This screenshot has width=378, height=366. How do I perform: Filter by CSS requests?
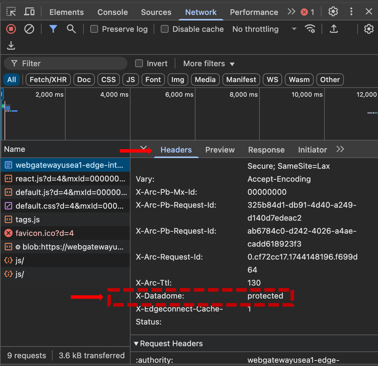click(x=108, y=80)
